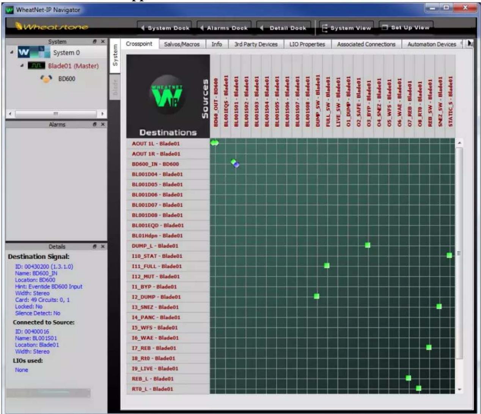This screenshot has height=414, width=481.
Task: Collapse the Blade01 (Master) tree node
Action: point(22,66)
